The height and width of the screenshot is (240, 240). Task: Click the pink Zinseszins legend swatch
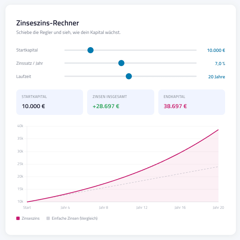(x=18, y=218)
